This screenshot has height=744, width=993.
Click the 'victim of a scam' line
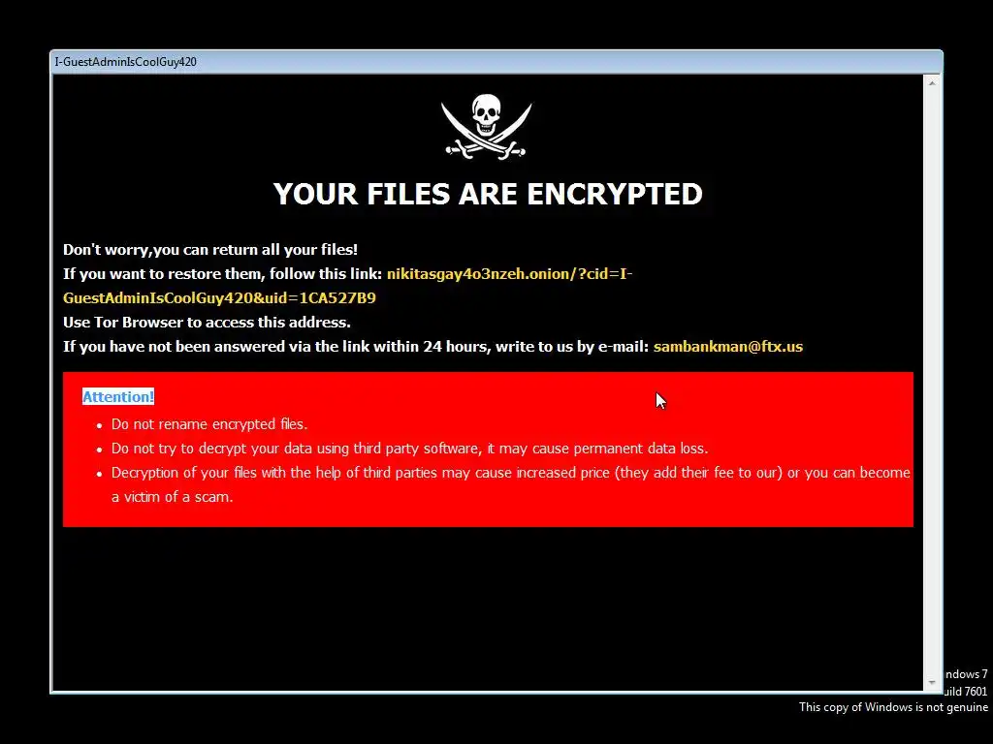click(x=173, y=497)
